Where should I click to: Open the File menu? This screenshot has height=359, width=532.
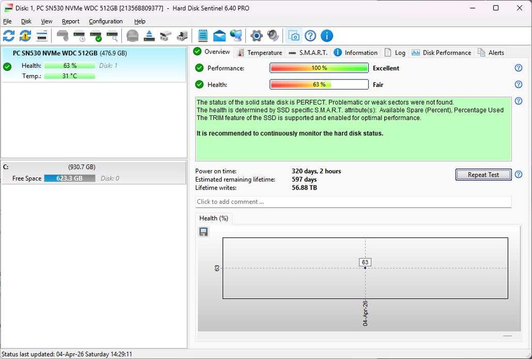coord(7,21)
